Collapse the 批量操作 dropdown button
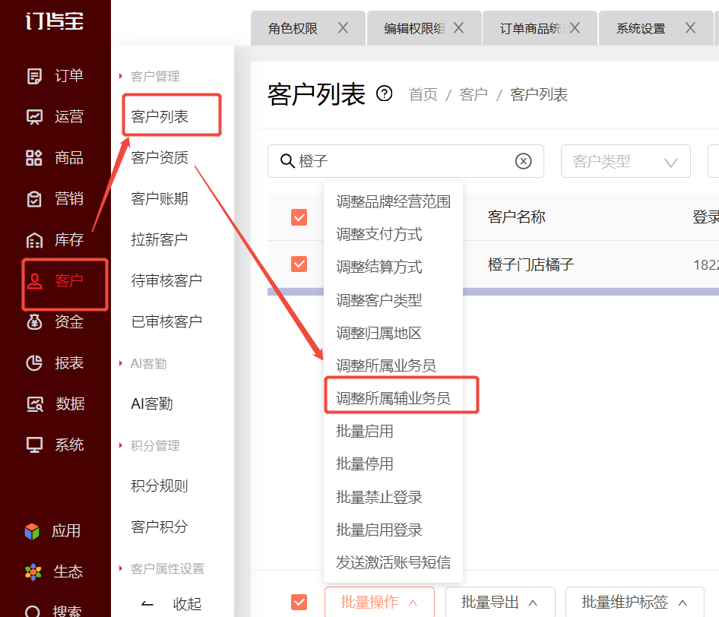This screenshot has height=617, width=719. pos(379,602)
